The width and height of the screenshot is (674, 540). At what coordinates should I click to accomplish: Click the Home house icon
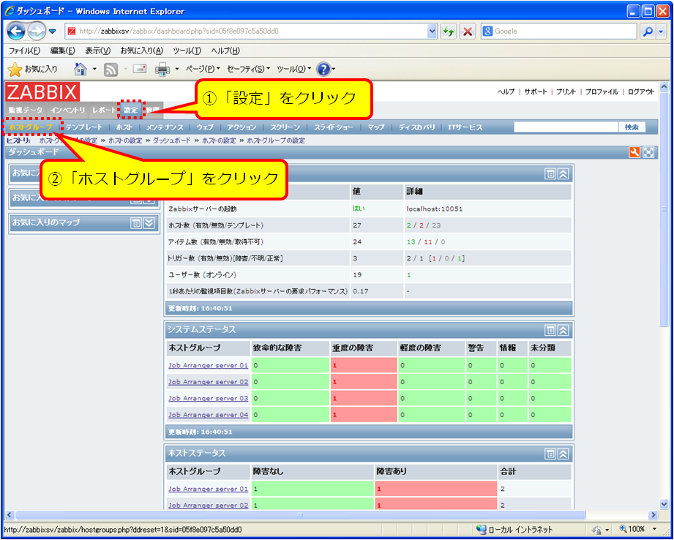pos(80,69)
